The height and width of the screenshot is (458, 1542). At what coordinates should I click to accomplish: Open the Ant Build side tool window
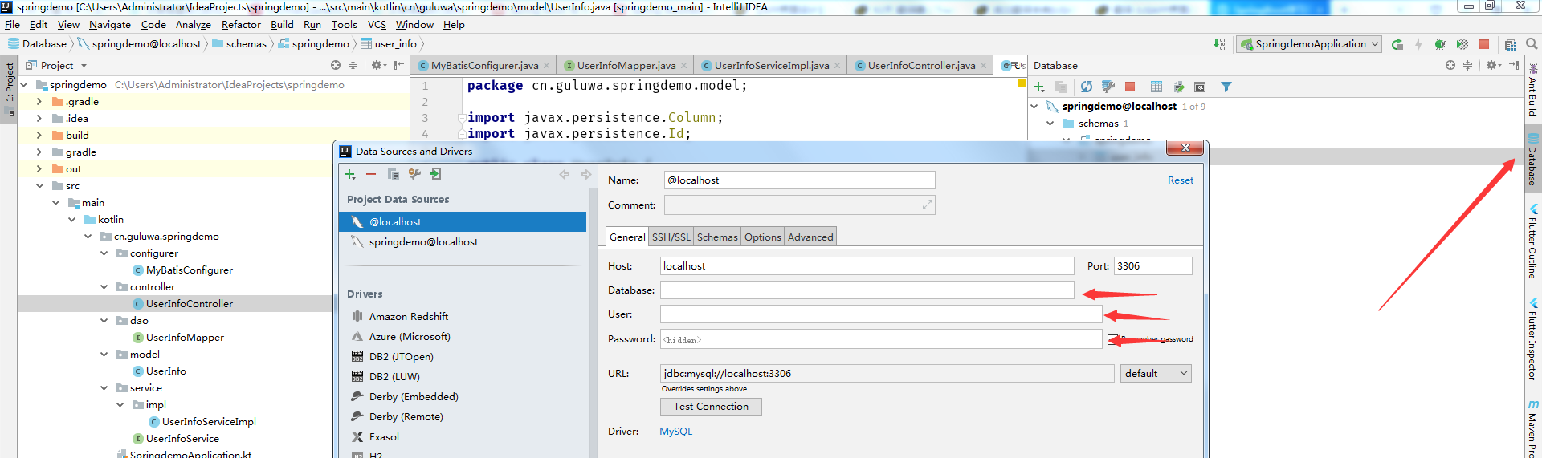[x=1532, y=90]
